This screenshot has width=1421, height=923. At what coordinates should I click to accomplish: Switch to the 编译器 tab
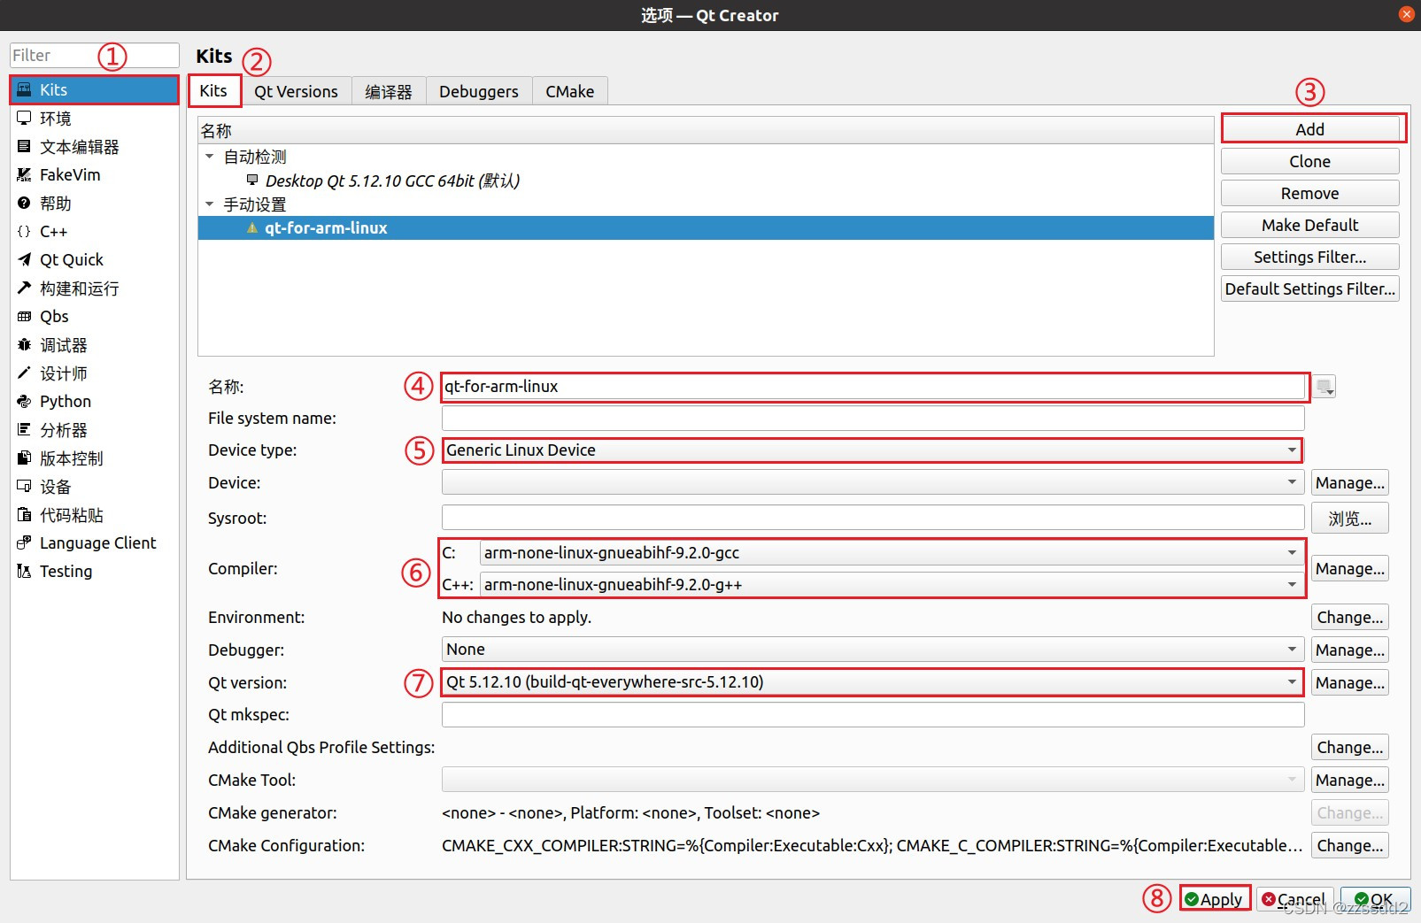(389, 91)
